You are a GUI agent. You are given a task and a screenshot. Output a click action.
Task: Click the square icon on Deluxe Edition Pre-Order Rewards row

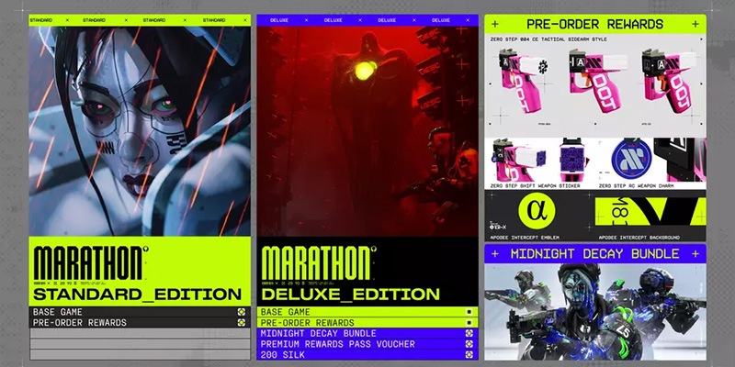(x=469, y=323)
